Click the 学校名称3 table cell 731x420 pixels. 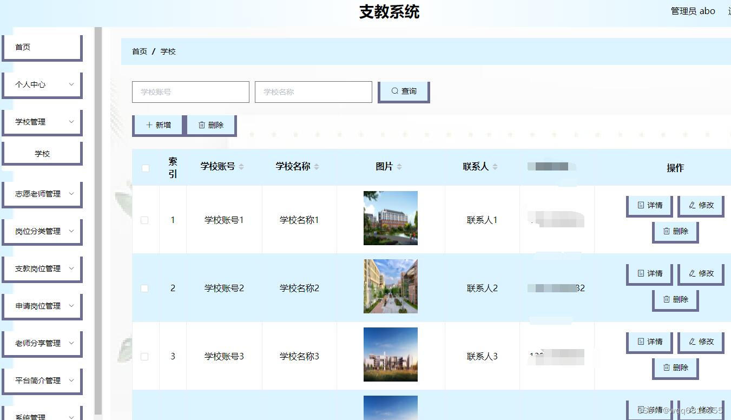coord(299,357)
